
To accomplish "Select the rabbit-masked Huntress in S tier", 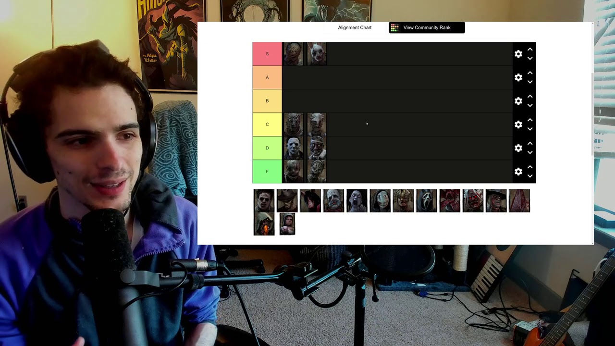I will [317, 54].
